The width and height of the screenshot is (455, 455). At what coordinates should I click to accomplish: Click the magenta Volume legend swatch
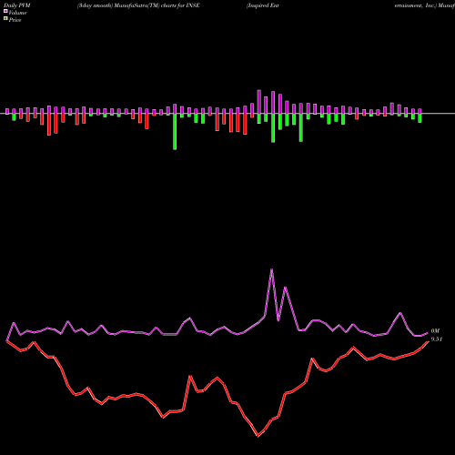coord(5,12)
